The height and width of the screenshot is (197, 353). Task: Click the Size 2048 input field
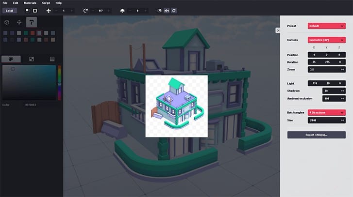326,120
